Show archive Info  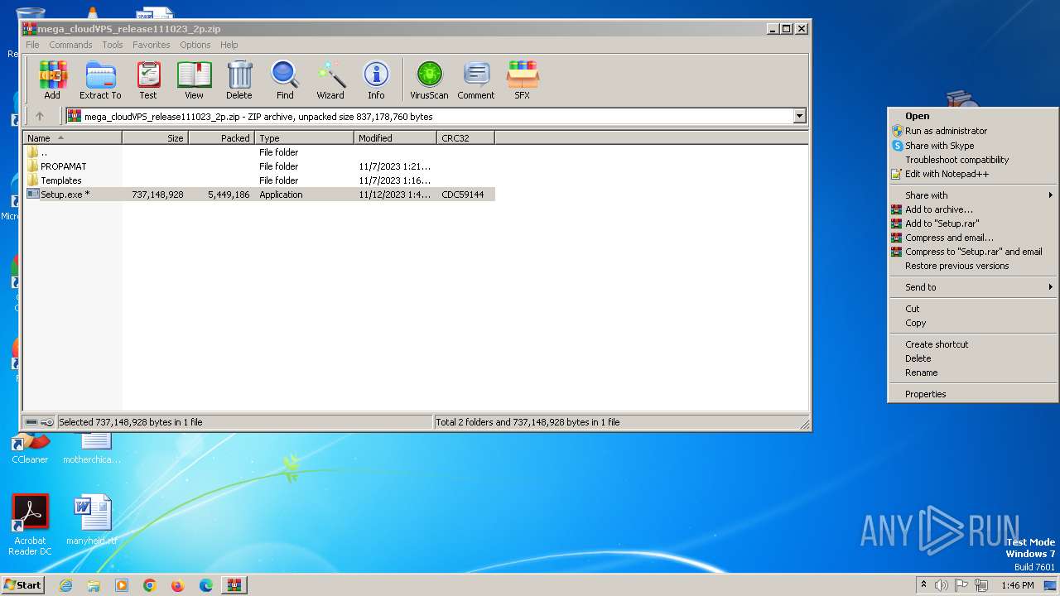(x=376, y=80)
